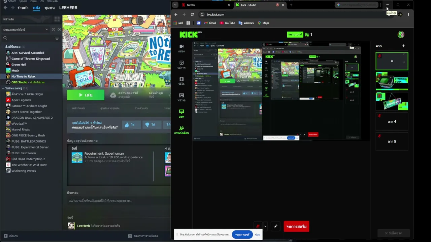Open the Kick camera source panel
The height and width of the screenshot is (242, 431).
[x=181, y=48]
